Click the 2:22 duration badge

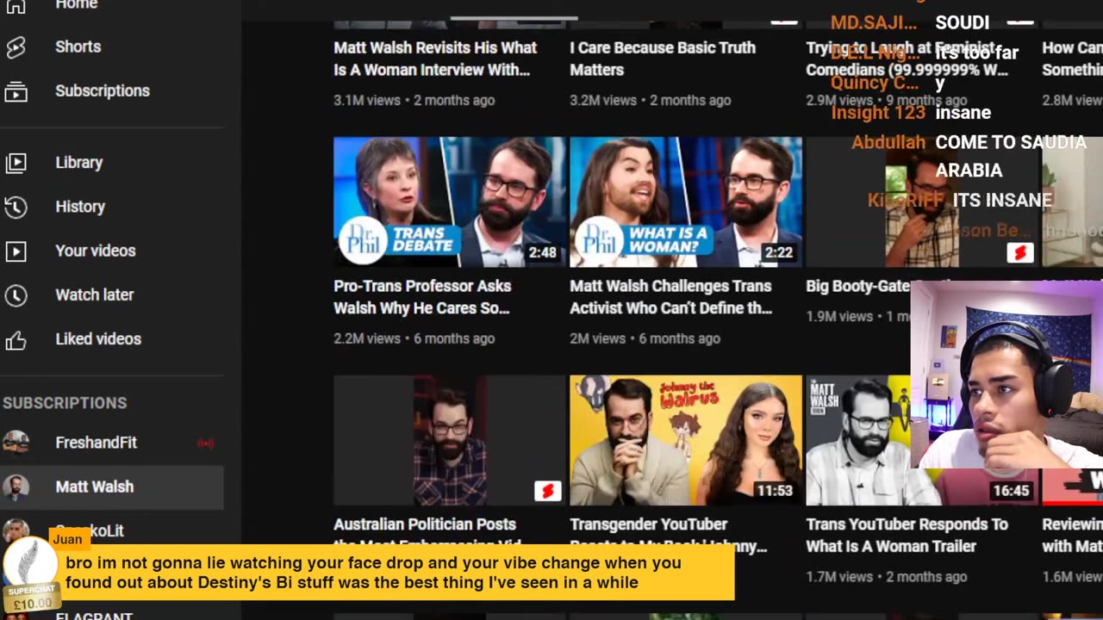(x=779, y=253)
